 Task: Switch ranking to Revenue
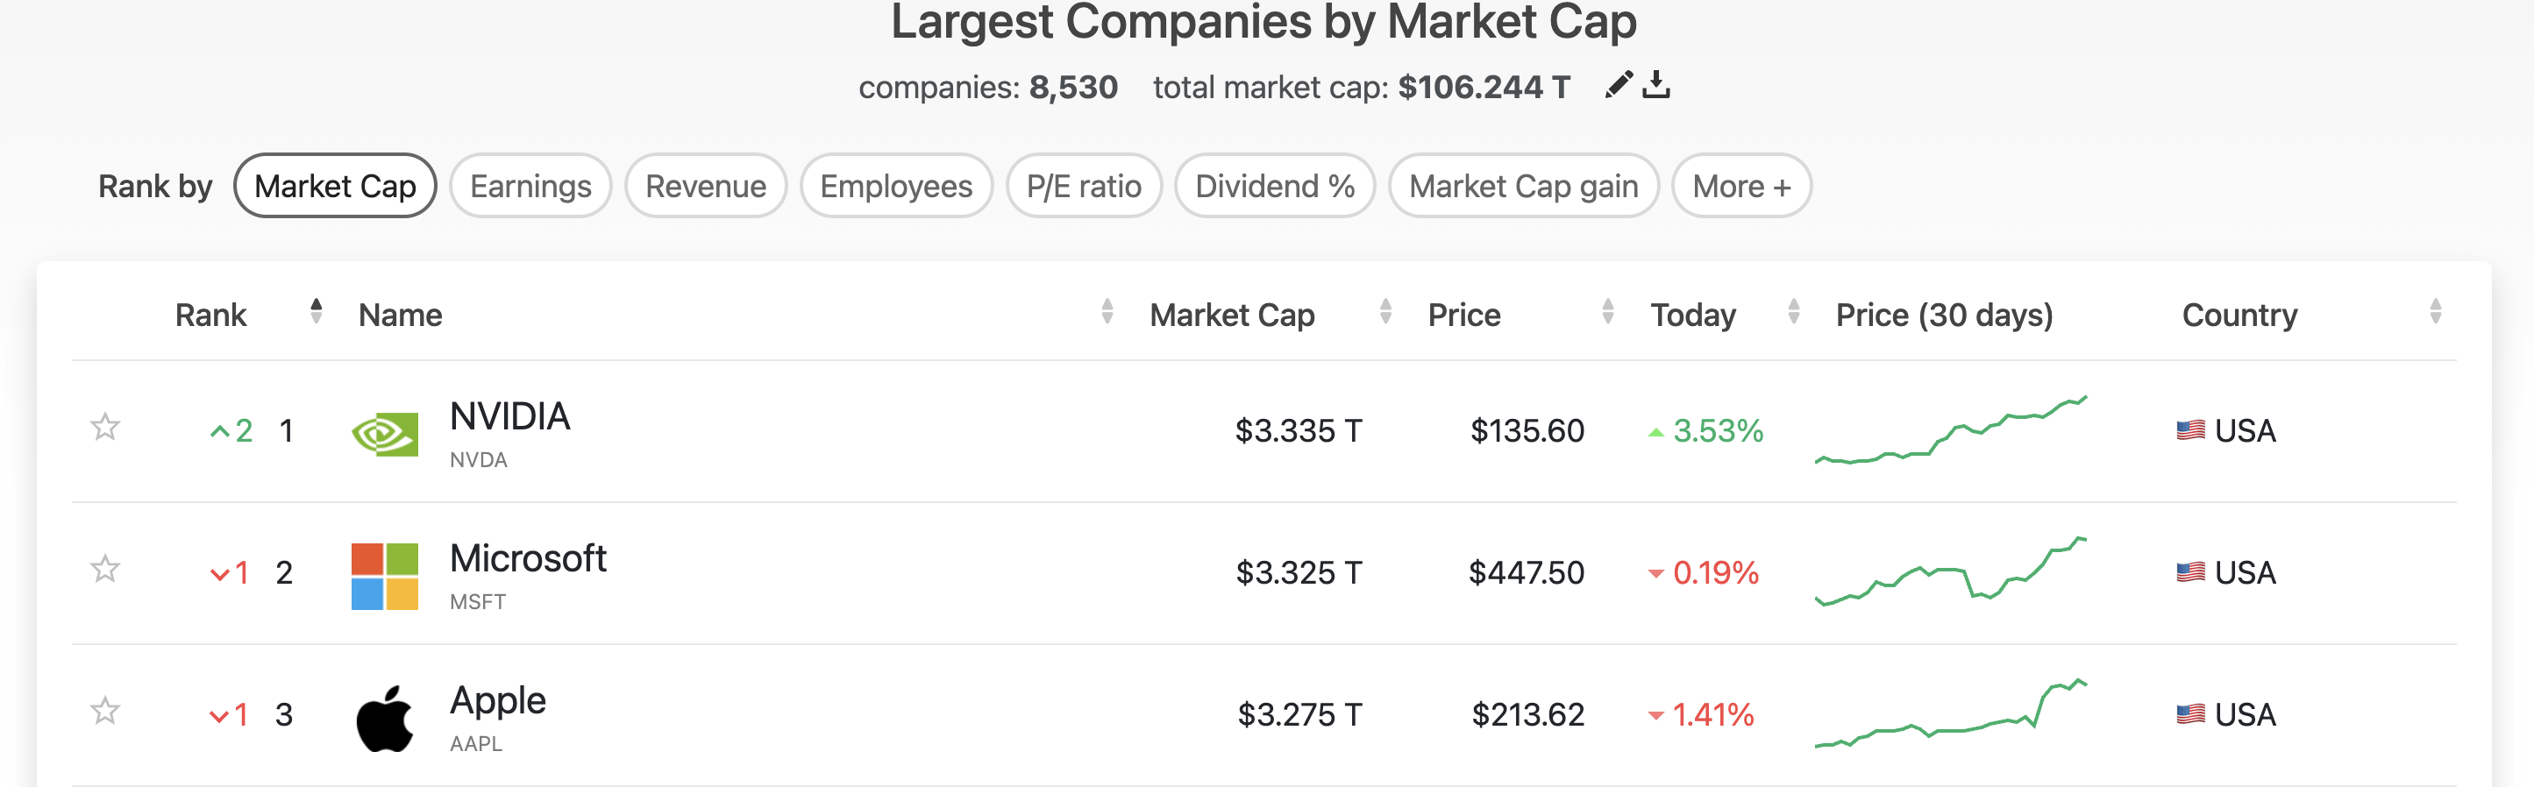click(x=705, y=186)
